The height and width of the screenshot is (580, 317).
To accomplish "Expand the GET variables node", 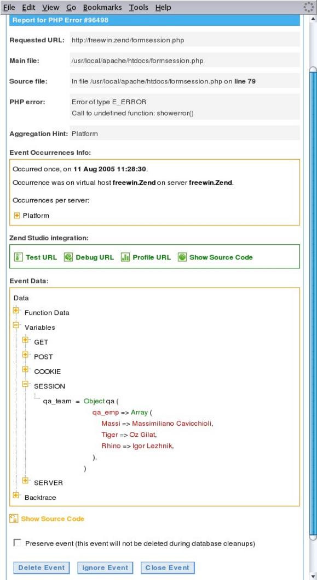I will tap(25, 340).
